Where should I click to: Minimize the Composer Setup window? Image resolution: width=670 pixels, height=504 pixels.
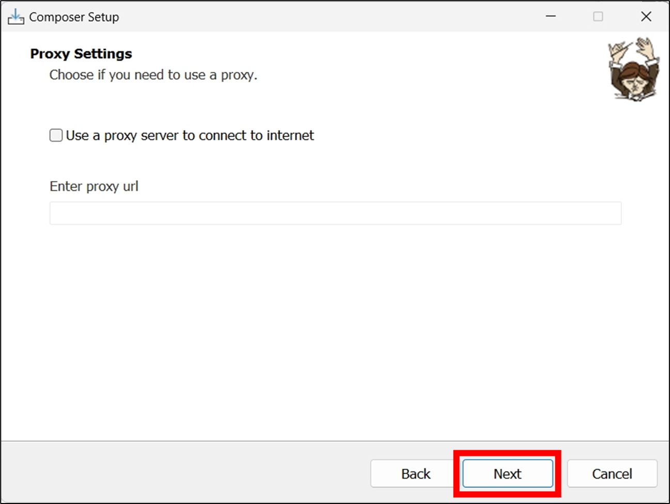point(551,17)
